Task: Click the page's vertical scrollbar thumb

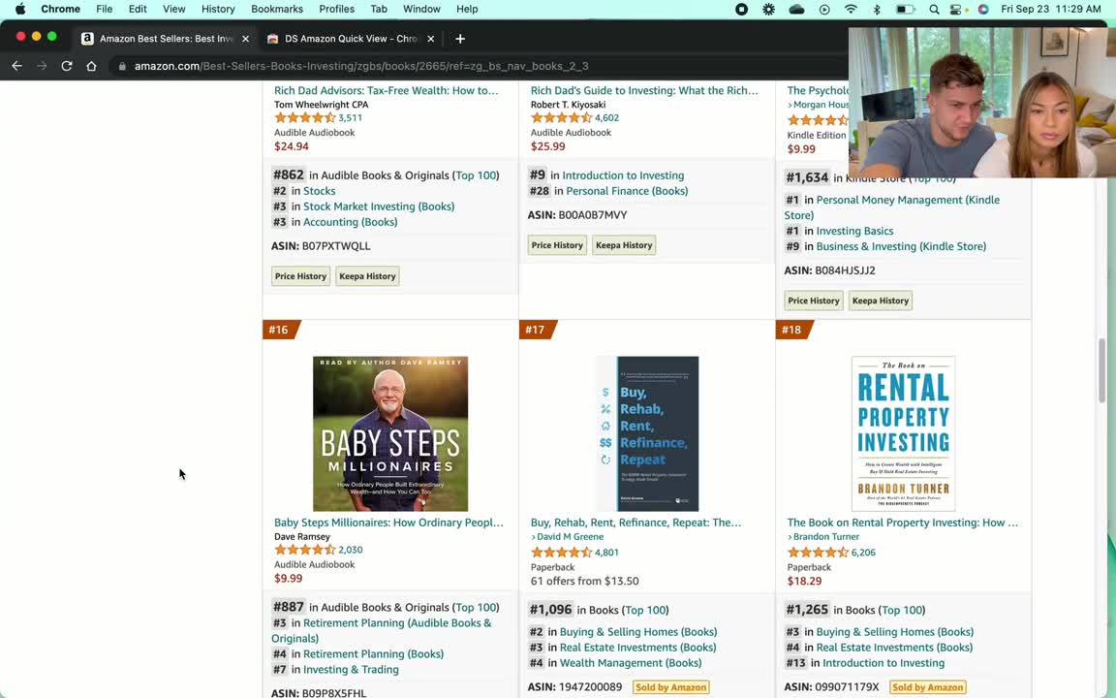Action: [x=1101, y=370]
